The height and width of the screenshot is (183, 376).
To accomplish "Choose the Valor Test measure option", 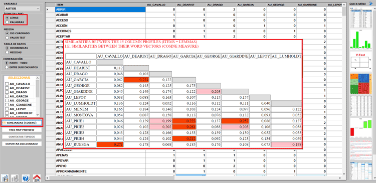I will pyautogui.click(x=7, y=38).
